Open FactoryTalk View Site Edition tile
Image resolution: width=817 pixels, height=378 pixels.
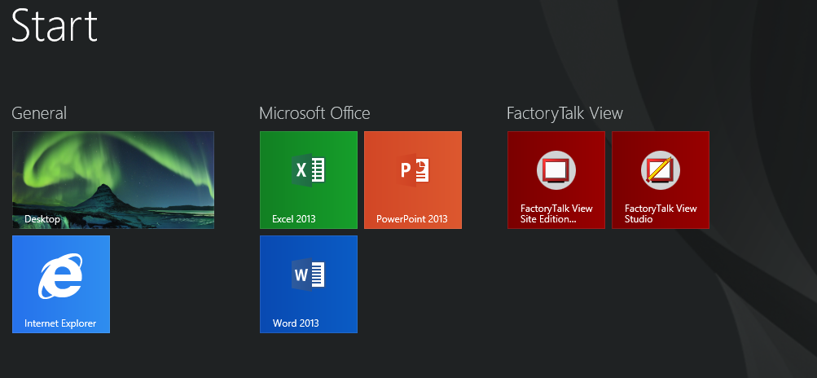coord(556,180)
